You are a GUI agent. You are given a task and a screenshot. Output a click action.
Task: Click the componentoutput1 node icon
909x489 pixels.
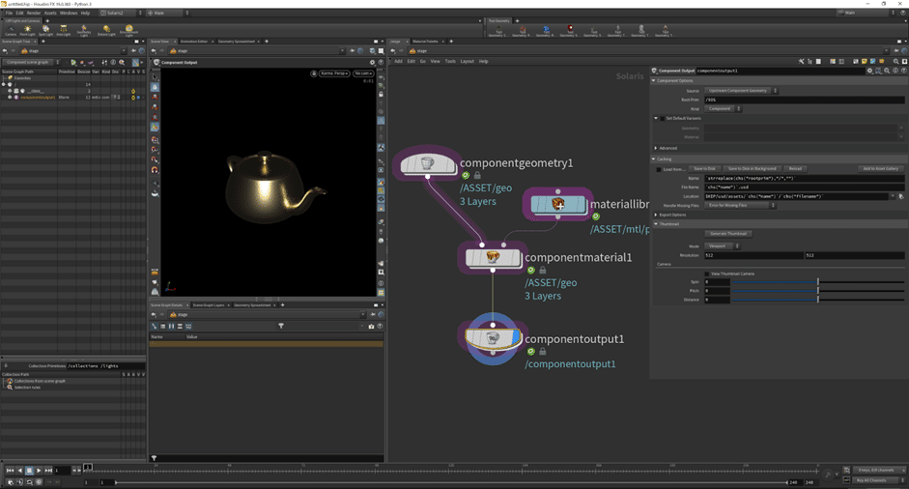coord(493,338)
